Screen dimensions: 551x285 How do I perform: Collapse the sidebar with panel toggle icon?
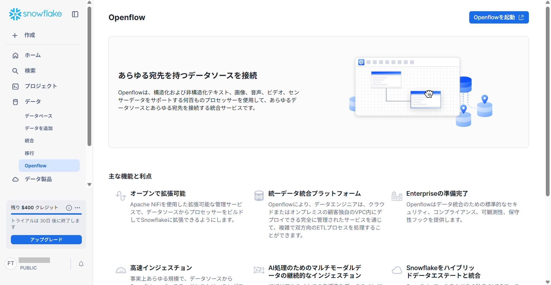pos(75,14)
